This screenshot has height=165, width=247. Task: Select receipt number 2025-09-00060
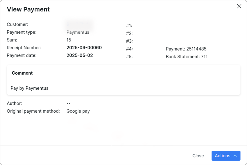point(84,48)
